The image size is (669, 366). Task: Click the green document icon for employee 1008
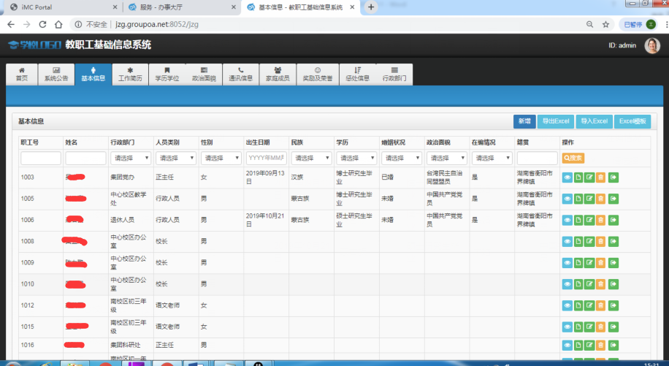coord(578,241)
